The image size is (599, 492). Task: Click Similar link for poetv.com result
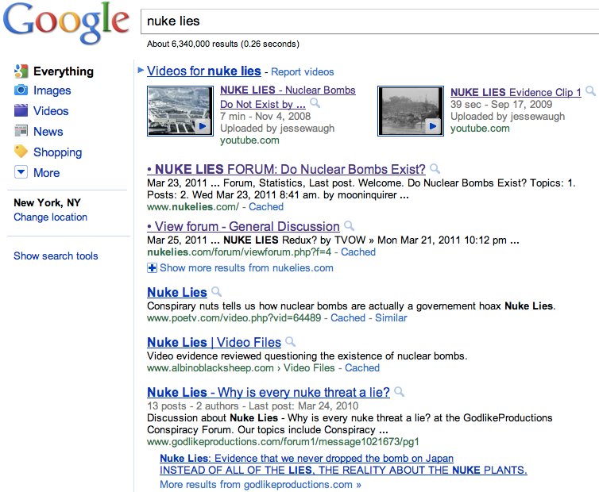[391, 318]
